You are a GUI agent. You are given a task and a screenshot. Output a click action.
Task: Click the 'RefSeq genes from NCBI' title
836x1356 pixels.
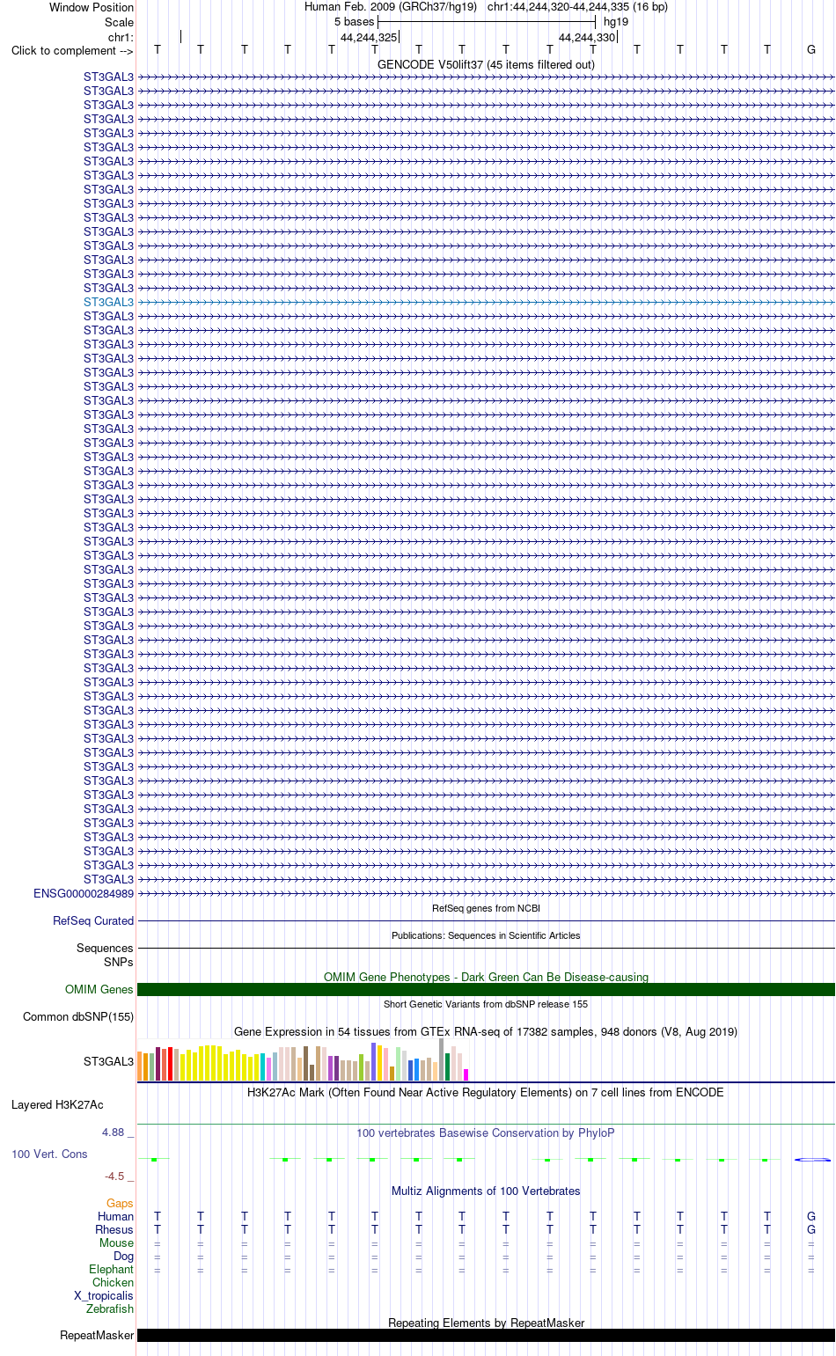coord(486,908)
